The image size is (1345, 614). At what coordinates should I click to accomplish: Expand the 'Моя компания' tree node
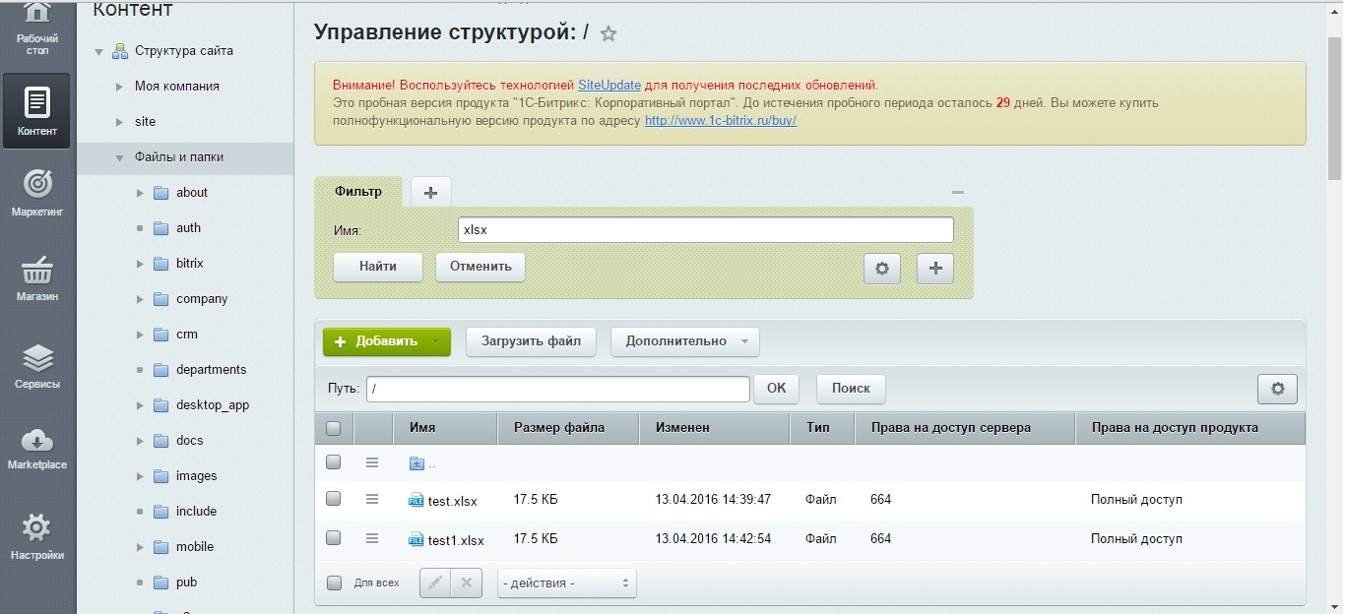click(x=119, y=87)
